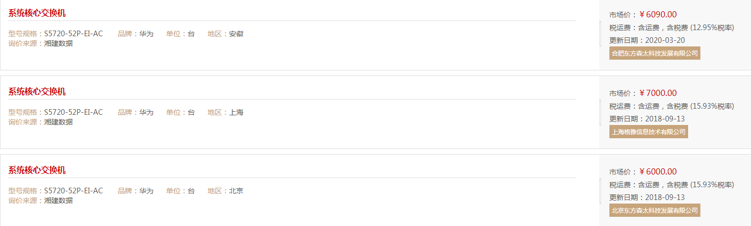Open 系统核心交换机 title in the 北京 listing
This screenshot has width=751, height=226.
point(37,170)
